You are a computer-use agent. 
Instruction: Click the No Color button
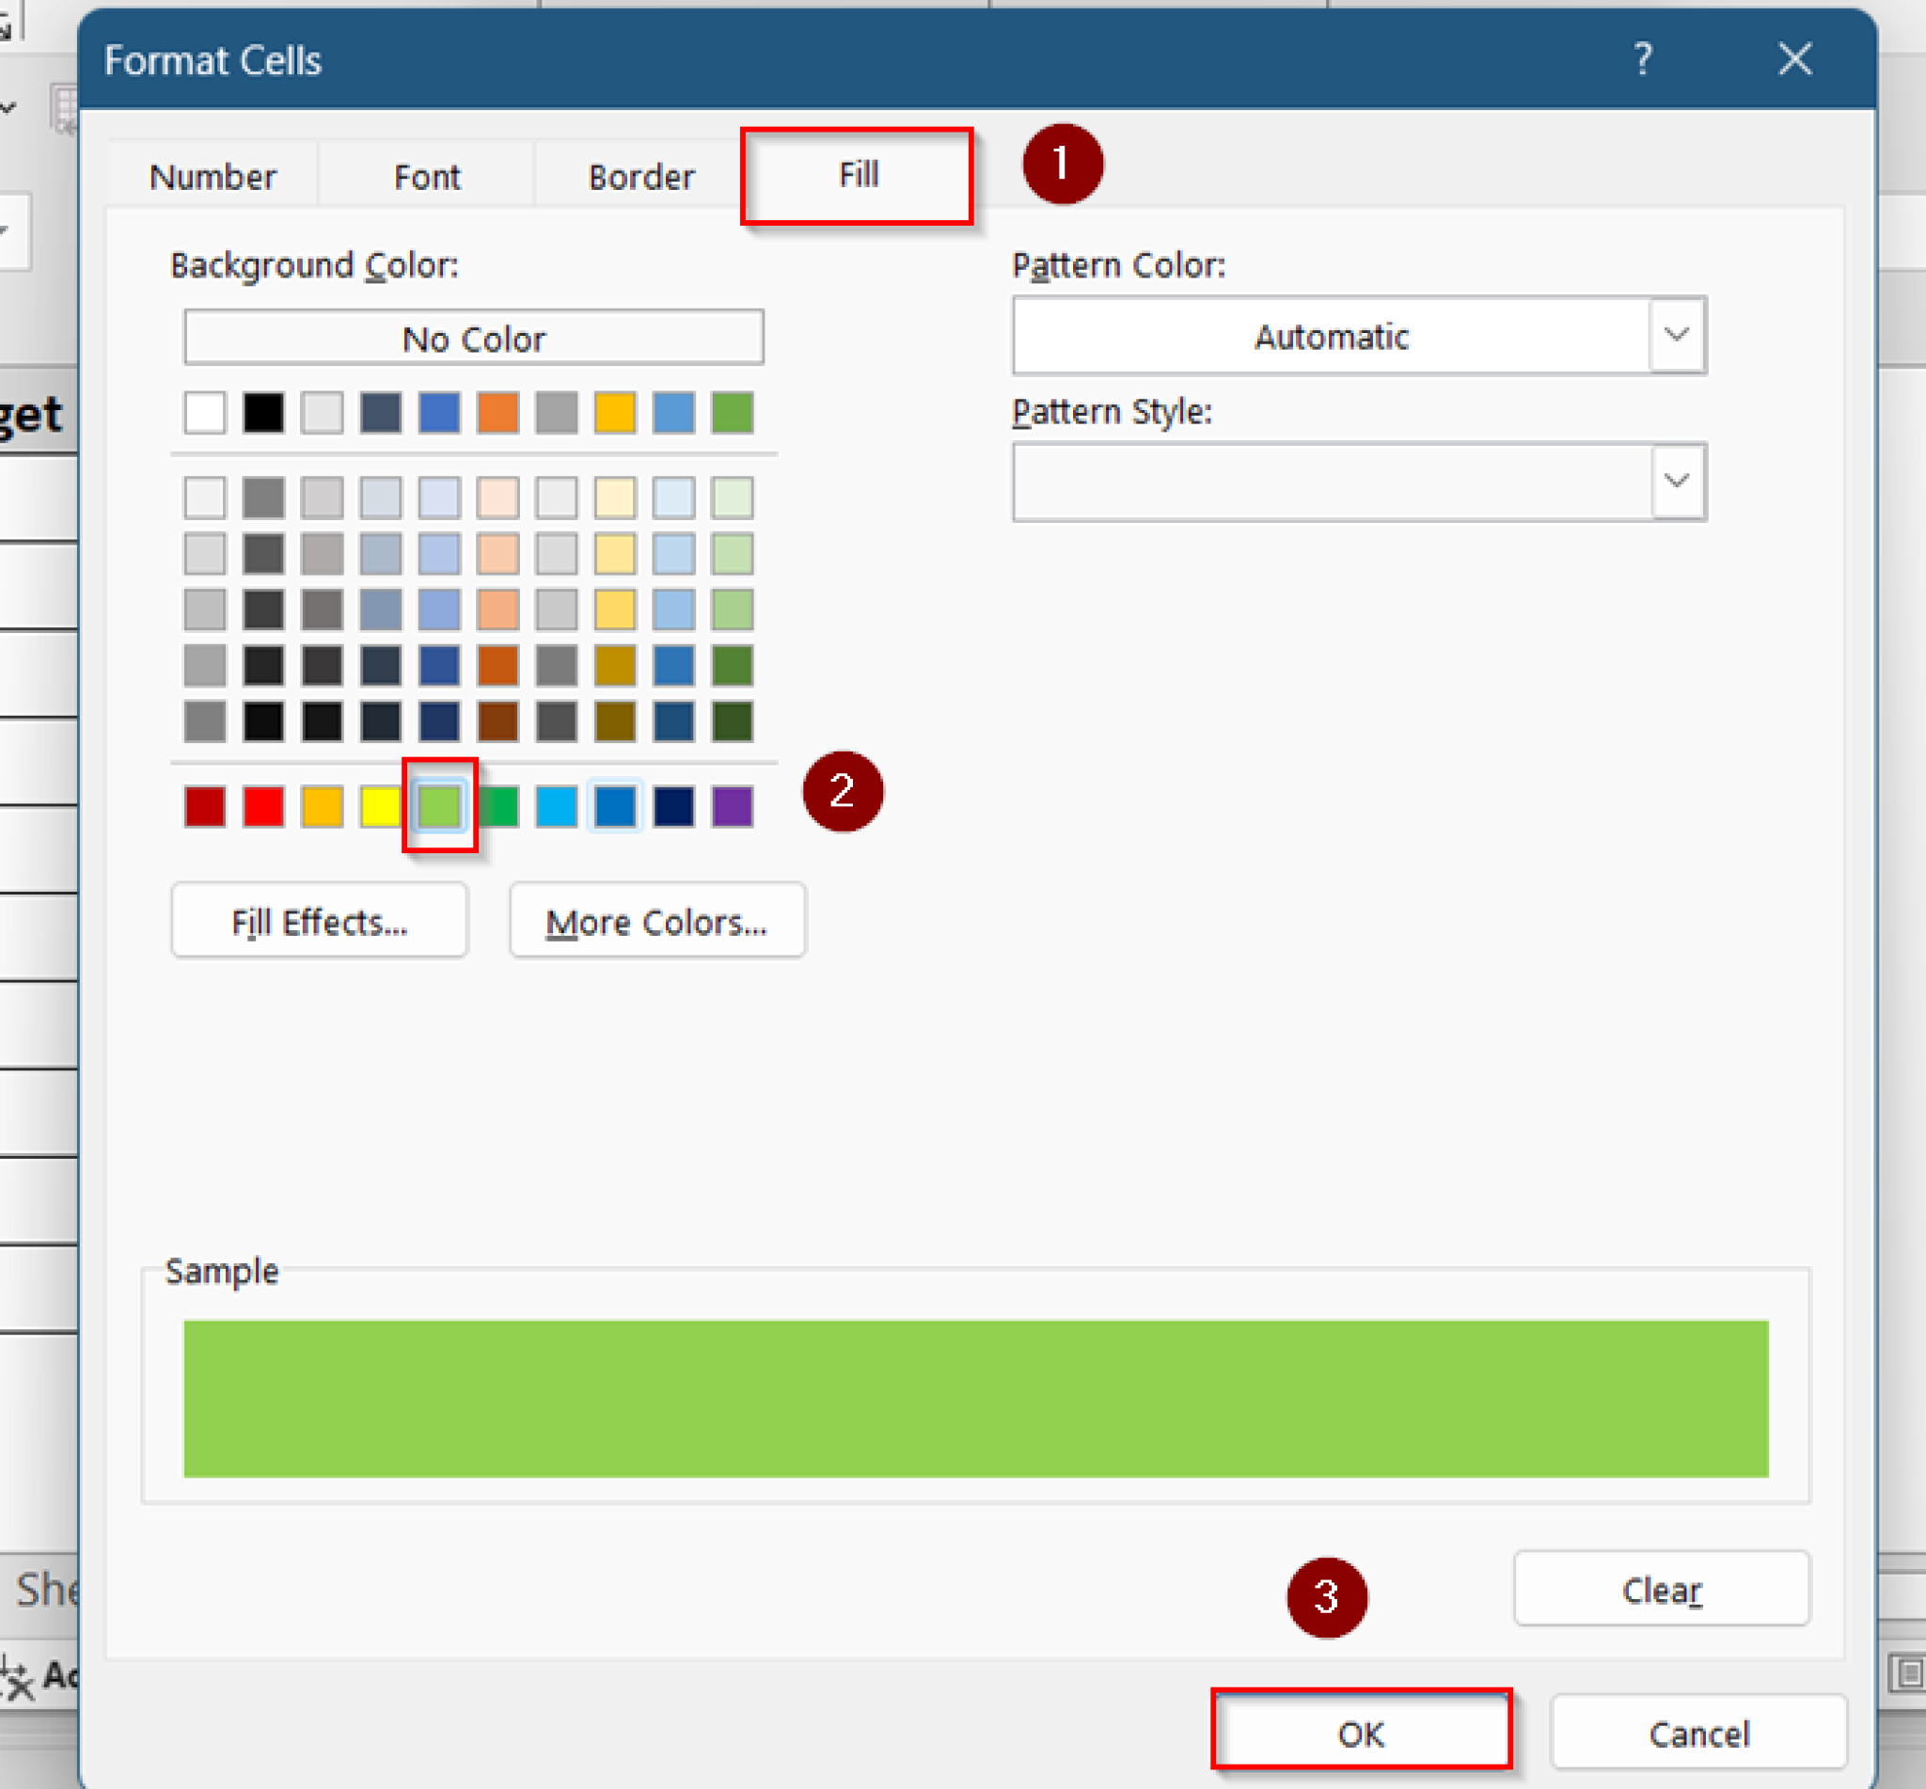473,338
